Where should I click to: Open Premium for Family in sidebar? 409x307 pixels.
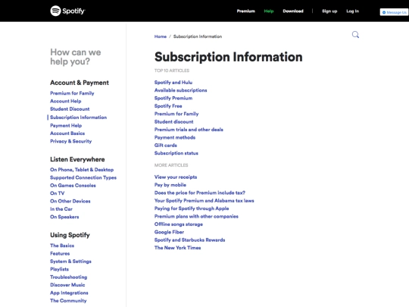coord(72,93)
